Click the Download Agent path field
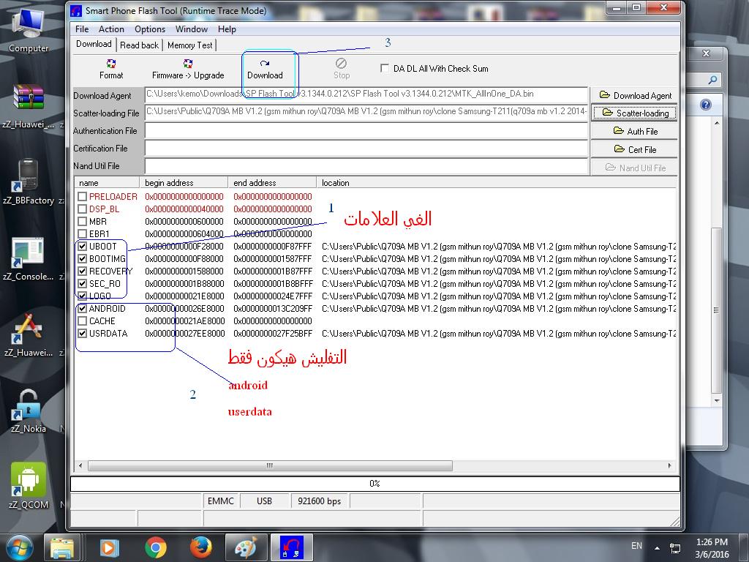 point(366,94)
